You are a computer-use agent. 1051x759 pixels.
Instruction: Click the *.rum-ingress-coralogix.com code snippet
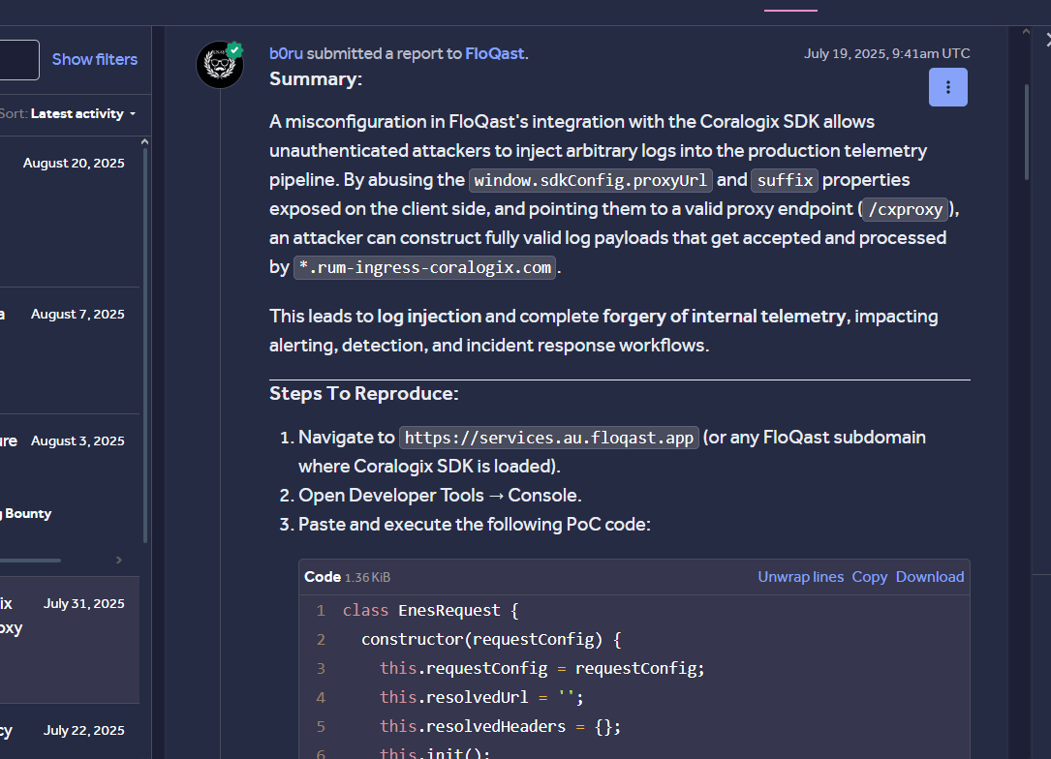click(x=425, y=267)
